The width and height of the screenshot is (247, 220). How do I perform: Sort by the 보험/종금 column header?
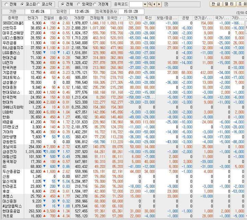[x=167, y=18]
